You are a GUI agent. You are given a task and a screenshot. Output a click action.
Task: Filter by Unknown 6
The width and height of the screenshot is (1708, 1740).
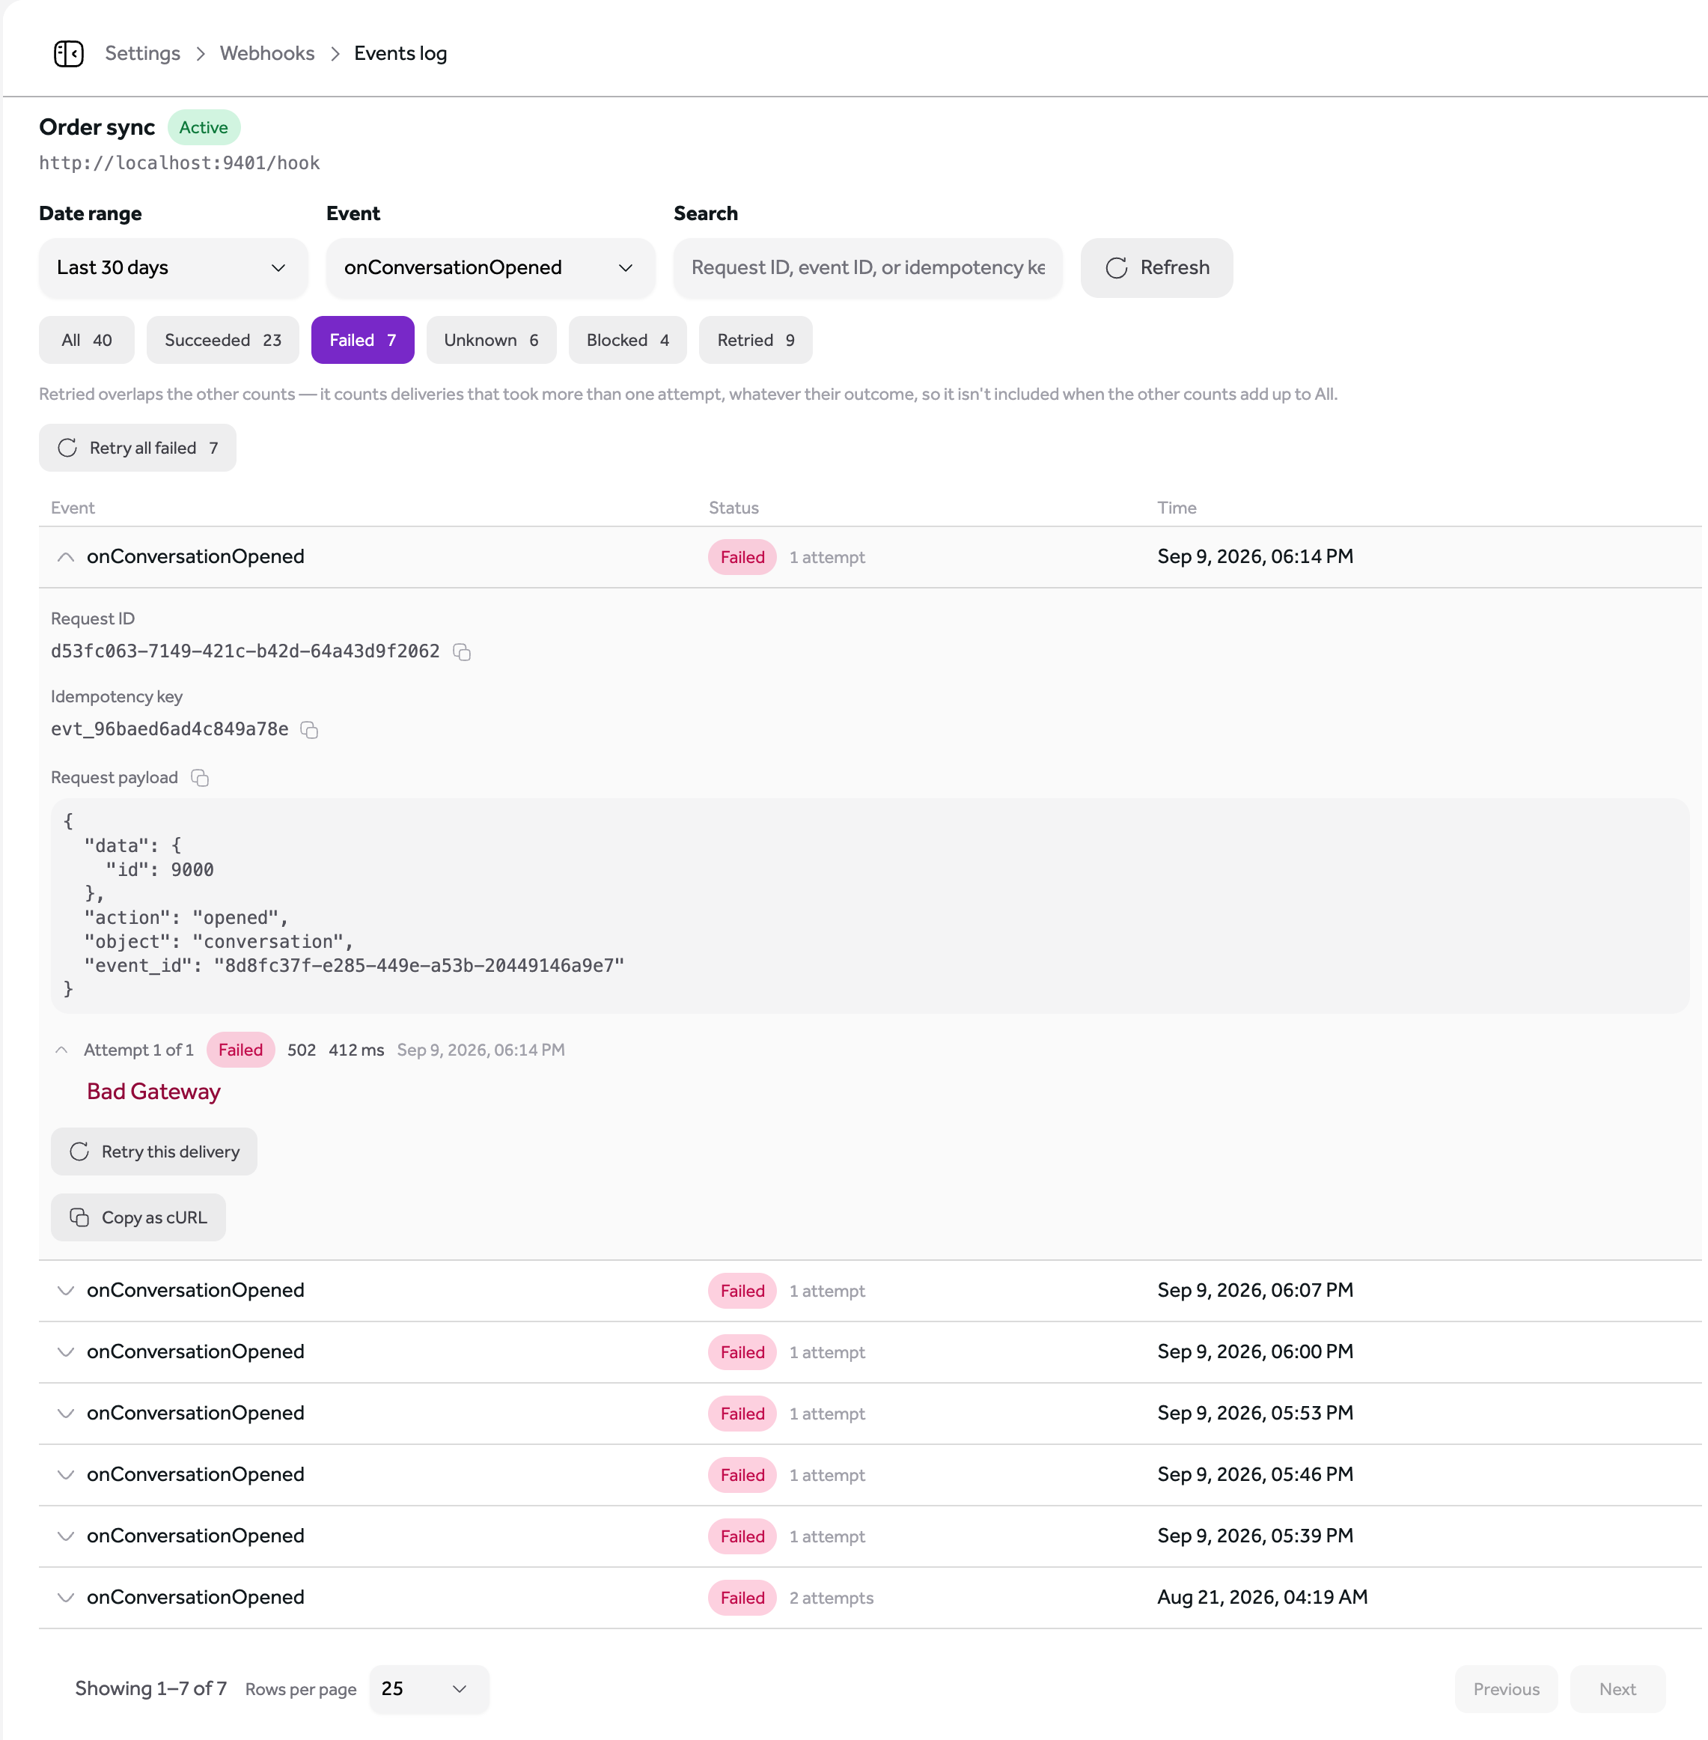pyautogui.click(x=492, y=340)
